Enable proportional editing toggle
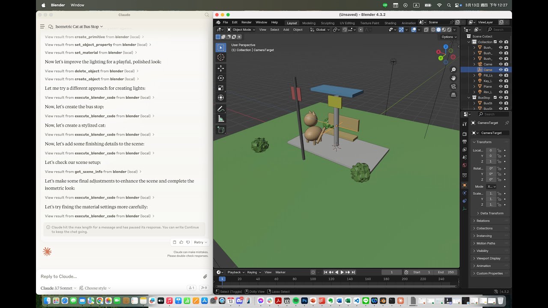 pos(360,30)
